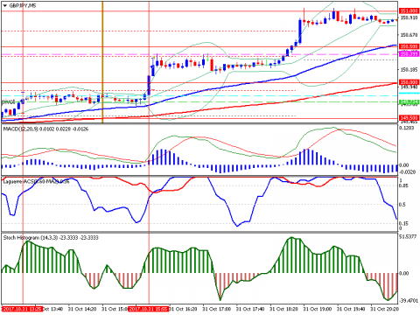Click the 2017.10.31 13:25 red time tag

pos(23,309)
